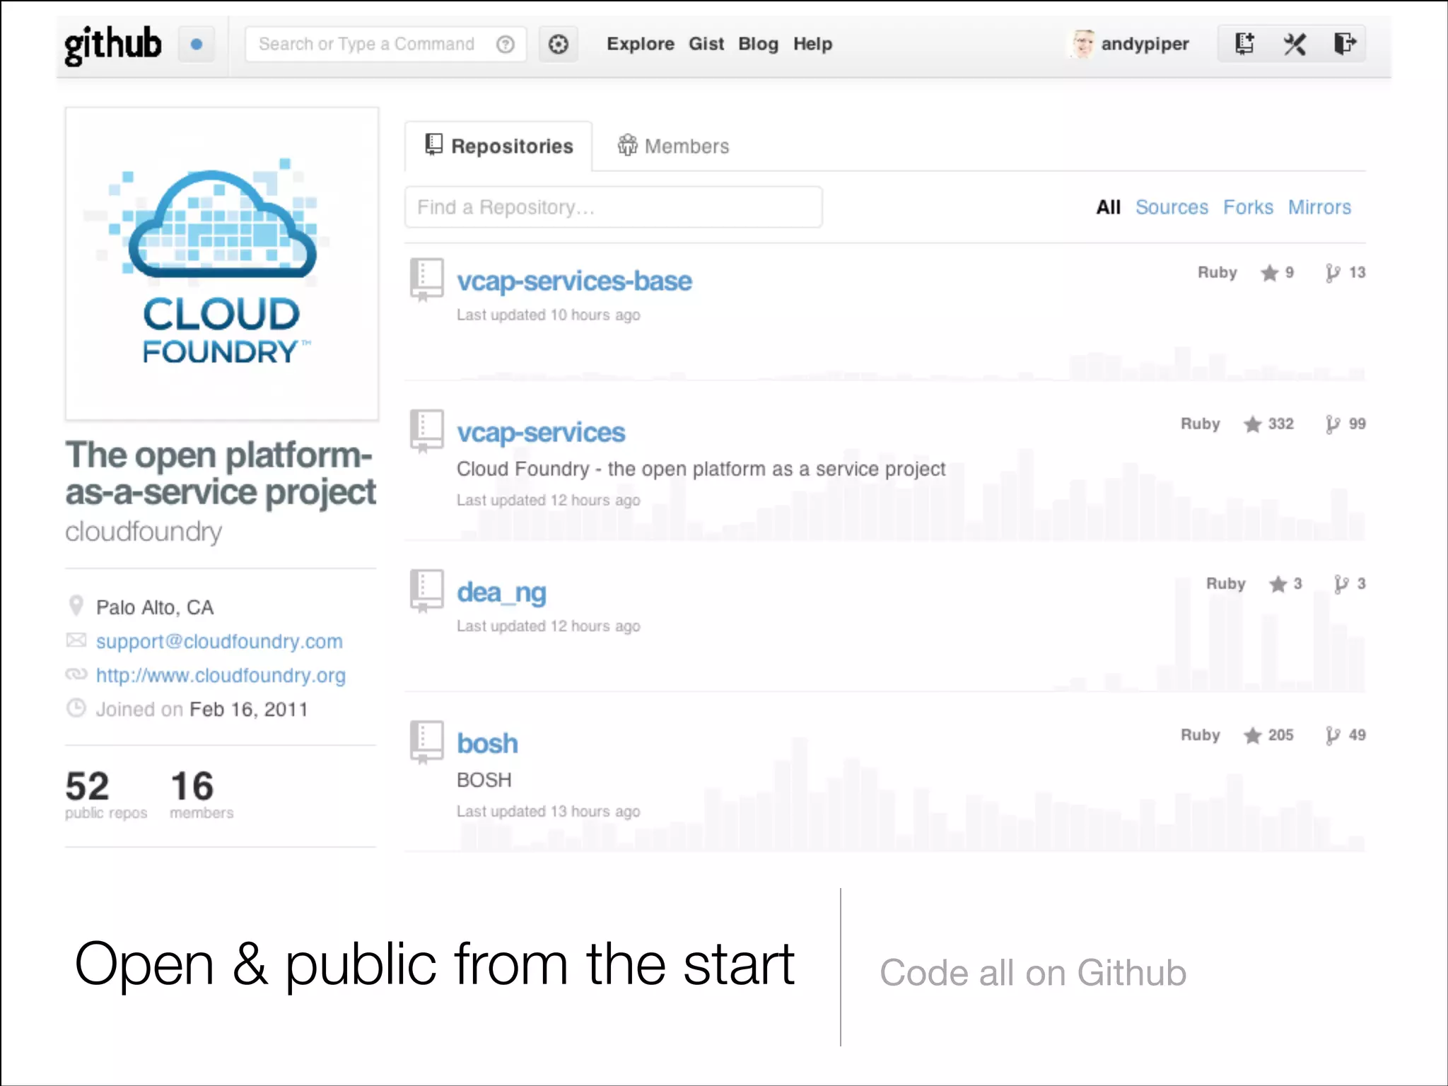Click the Joined on Feb 16, 2011 text
Image resolution: width=1448 pixels, height=1086 pixels.
pos(202,709)
